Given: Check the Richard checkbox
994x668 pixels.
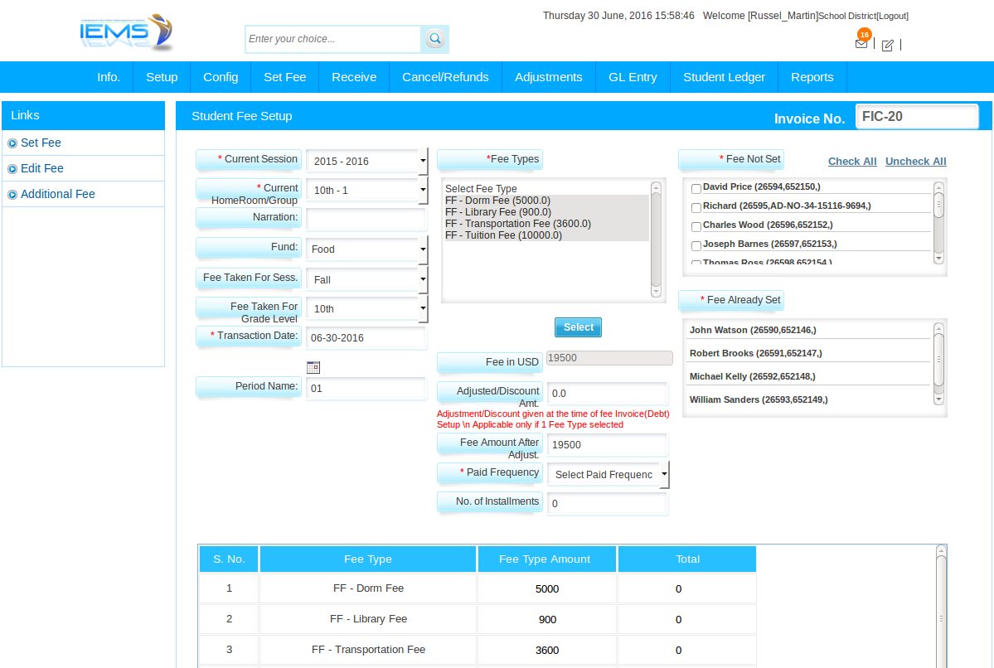Looking at the screenshot, I should 696,207.
